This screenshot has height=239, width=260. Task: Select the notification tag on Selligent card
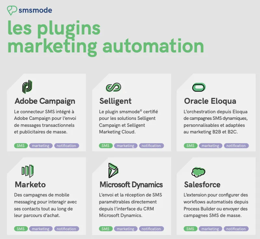(151, 146)
